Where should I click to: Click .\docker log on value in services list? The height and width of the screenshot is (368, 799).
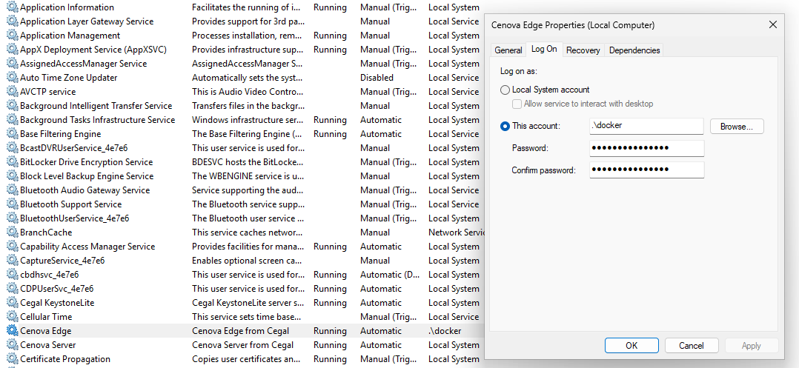point(445,331)
